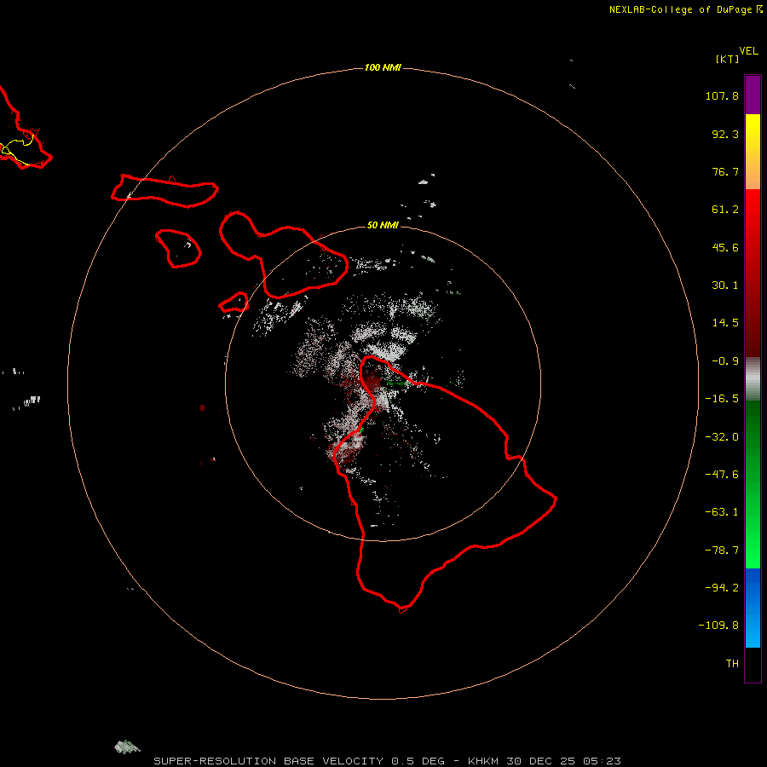Pick the green segment of the color bar
Image resolution: width=767 pixels, height=767 pixels.
coord(753,484)
